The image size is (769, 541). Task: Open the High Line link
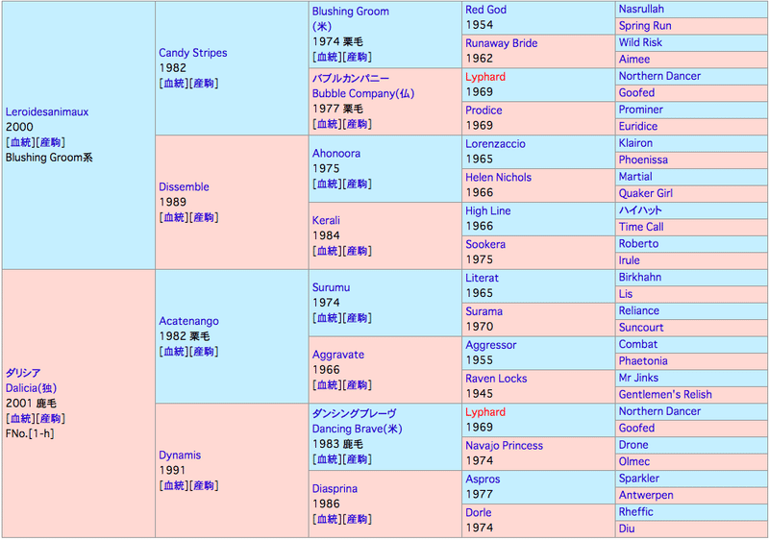pyautogui.click(x=488, y=210)
